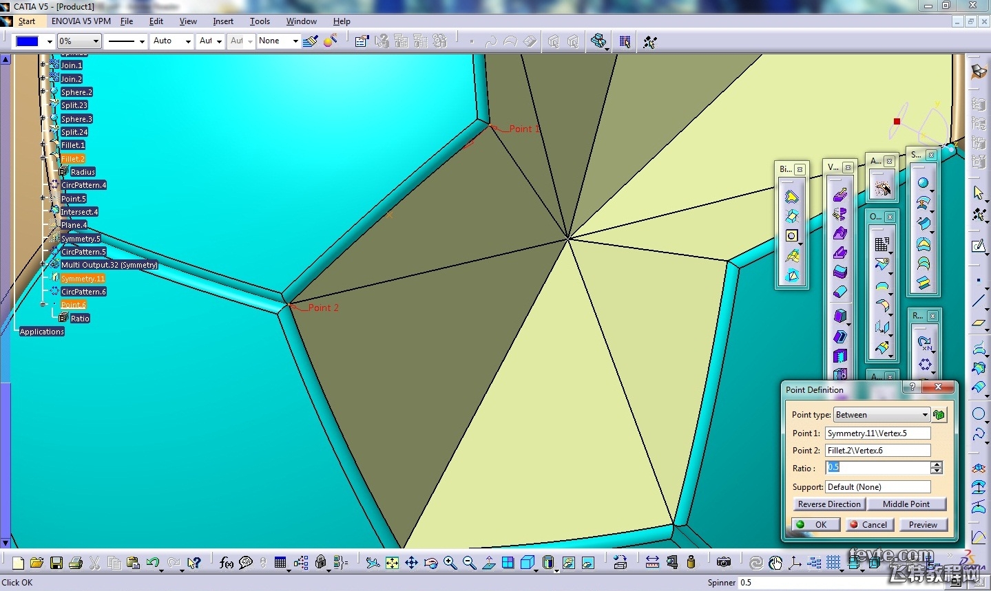
Task: Click the Zoom Out magnifier icon
Action: tap(470, 563)
